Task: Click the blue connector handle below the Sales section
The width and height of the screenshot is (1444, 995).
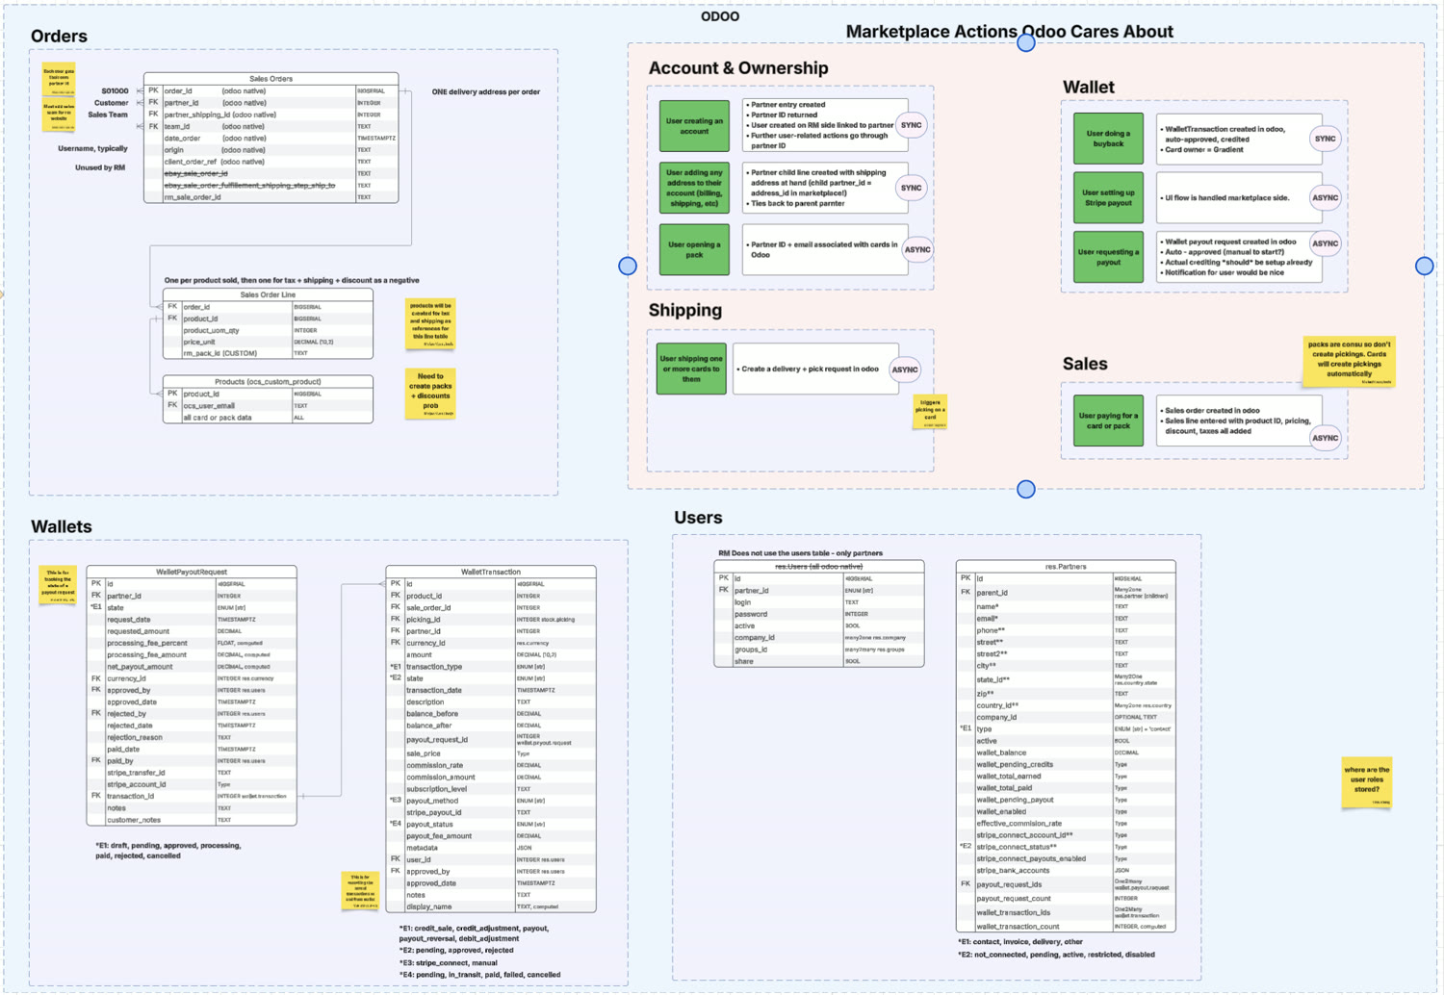Action: pos(1026,489)
